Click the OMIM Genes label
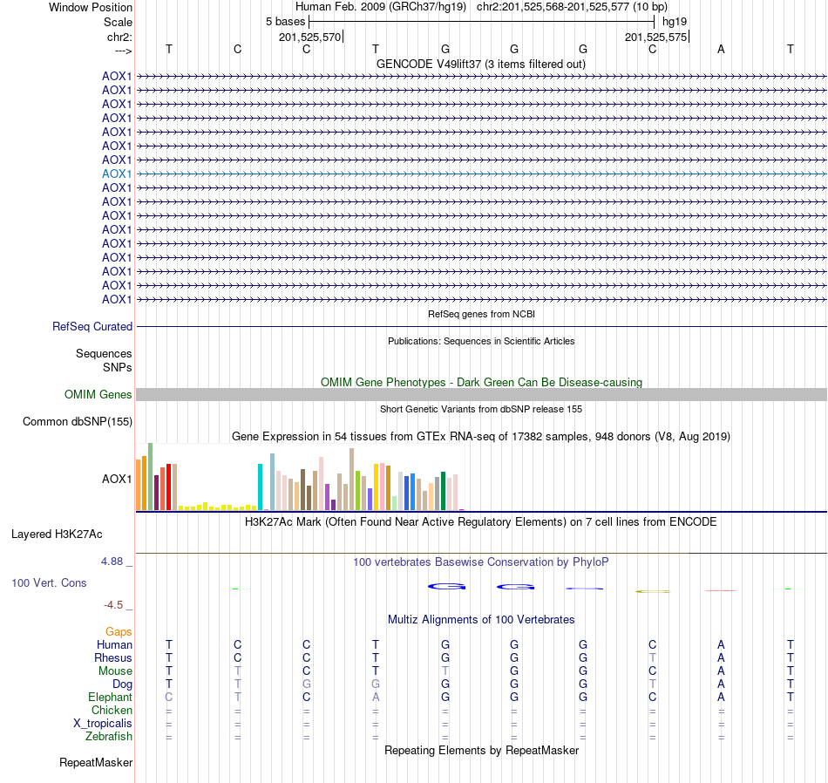 (x=98, y=395)
